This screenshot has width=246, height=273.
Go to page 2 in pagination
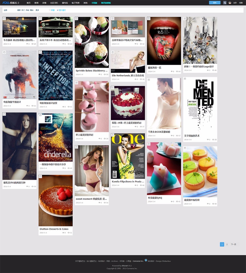tap(227, 245)
